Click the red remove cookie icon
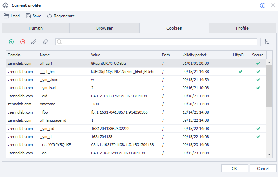The image size is (278, 177). (23, 42)
